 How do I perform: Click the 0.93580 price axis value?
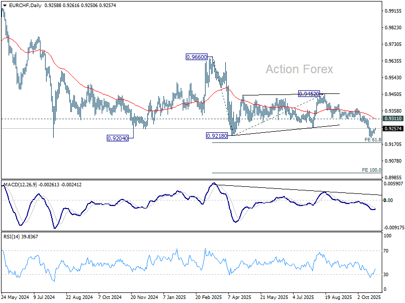(x=393, y=111)
